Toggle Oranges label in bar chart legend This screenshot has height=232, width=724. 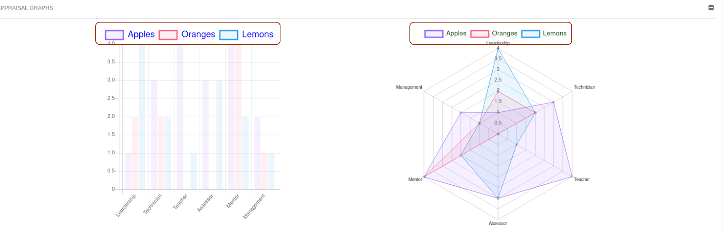[x=198, y=34]
